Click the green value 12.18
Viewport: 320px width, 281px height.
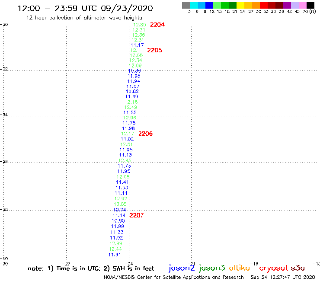(131, 102)
